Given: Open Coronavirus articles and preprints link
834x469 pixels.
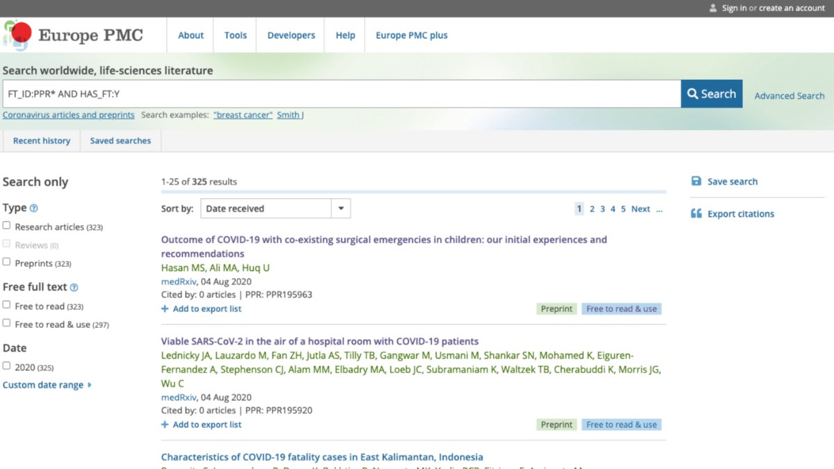Looking at the screenshot, I should (69, 115).
